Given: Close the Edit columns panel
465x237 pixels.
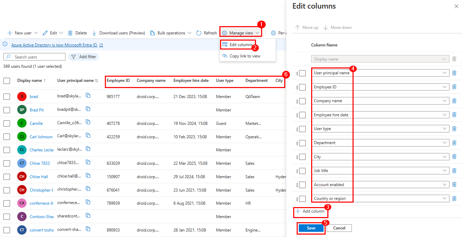Looking at the screenshot, I should click(456, 6).
